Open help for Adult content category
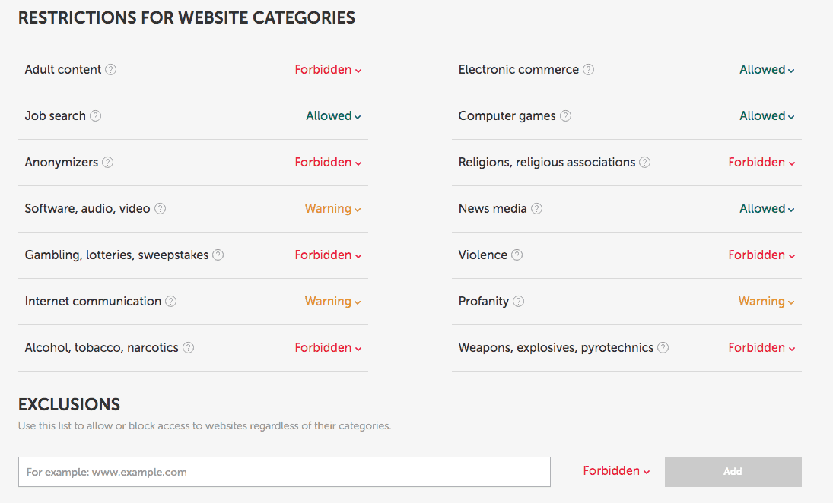833x503 pixels. [111, 69]
